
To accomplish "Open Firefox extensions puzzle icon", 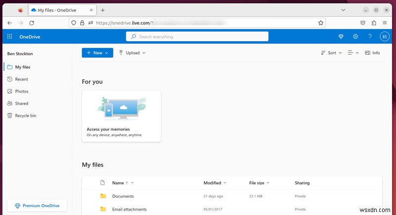I will pos(374,23).
